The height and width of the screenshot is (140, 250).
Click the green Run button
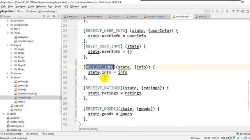(212, 11)
